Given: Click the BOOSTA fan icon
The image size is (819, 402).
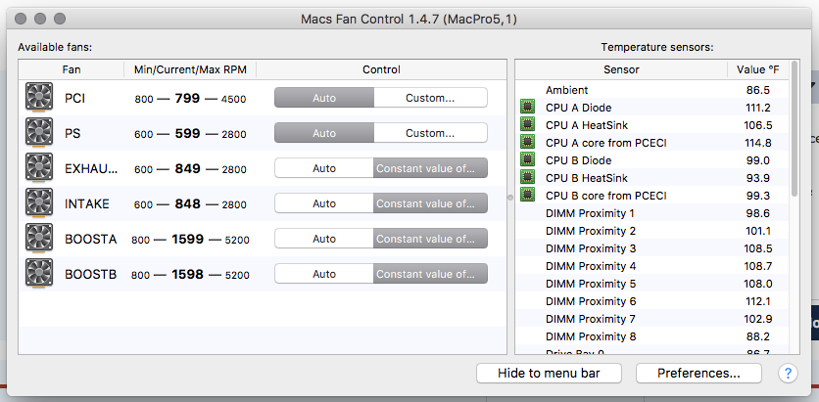Looking at the screenshot, I should click(39, 239).
